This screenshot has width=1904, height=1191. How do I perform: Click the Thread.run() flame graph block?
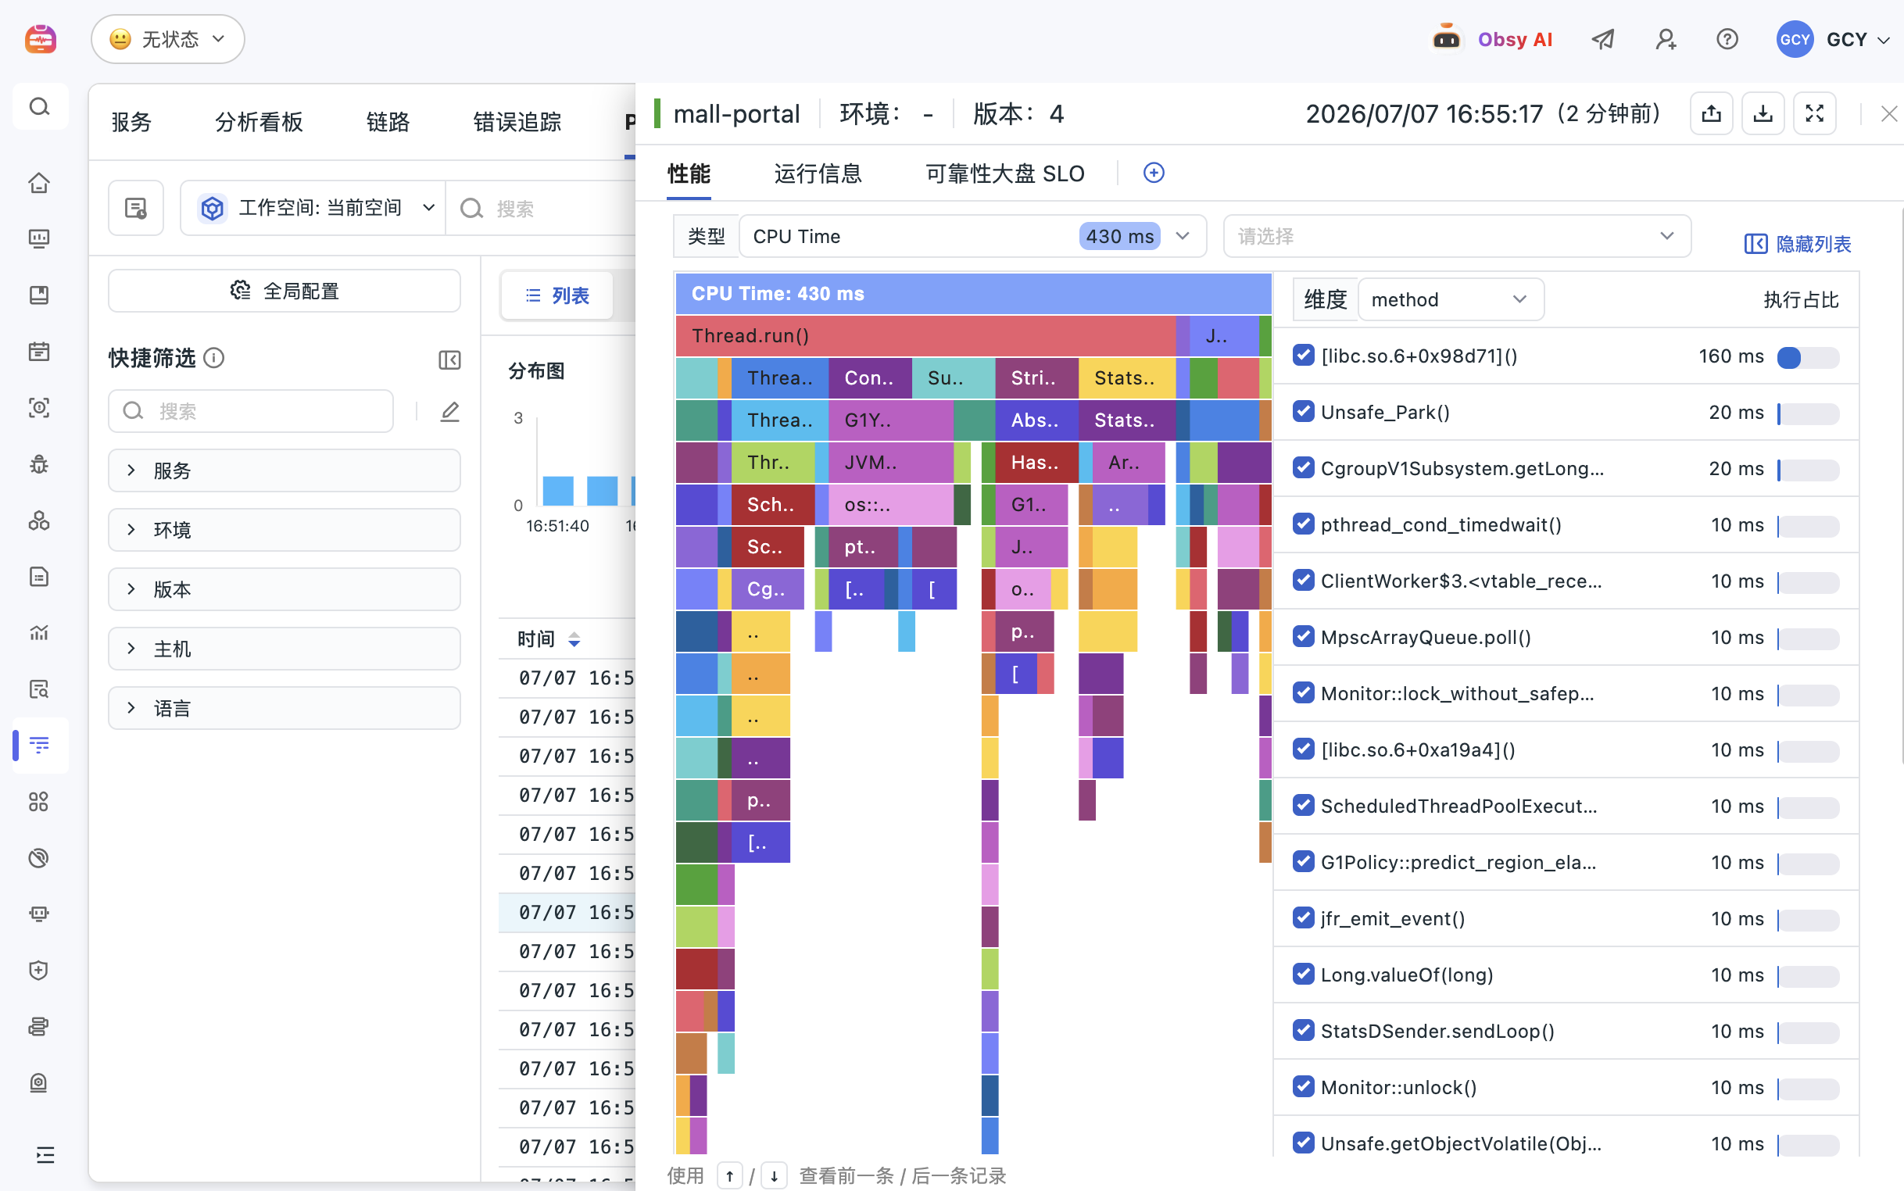925,335
